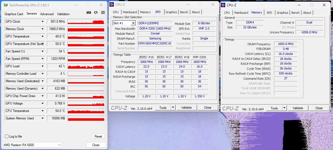Click the CPU-Z SPD window title icon
Viewport: 333px width, 150px height.
[112, 4]
